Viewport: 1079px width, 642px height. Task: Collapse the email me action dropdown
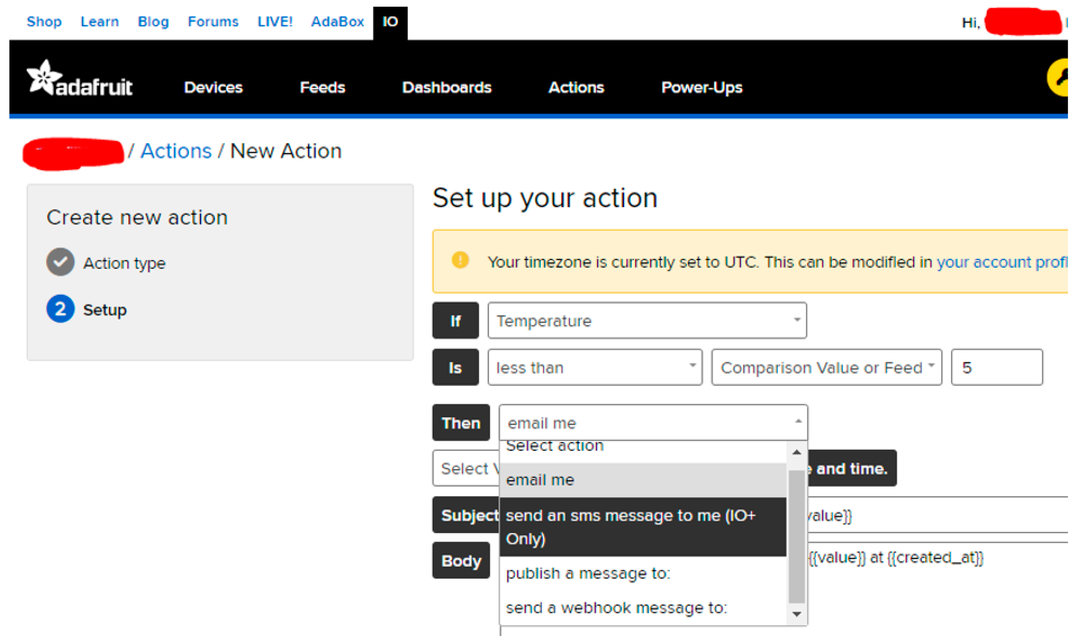653,423
